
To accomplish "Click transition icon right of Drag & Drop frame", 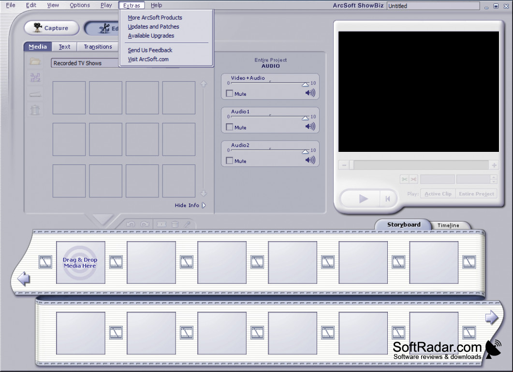I will click(x=116, y=262).
